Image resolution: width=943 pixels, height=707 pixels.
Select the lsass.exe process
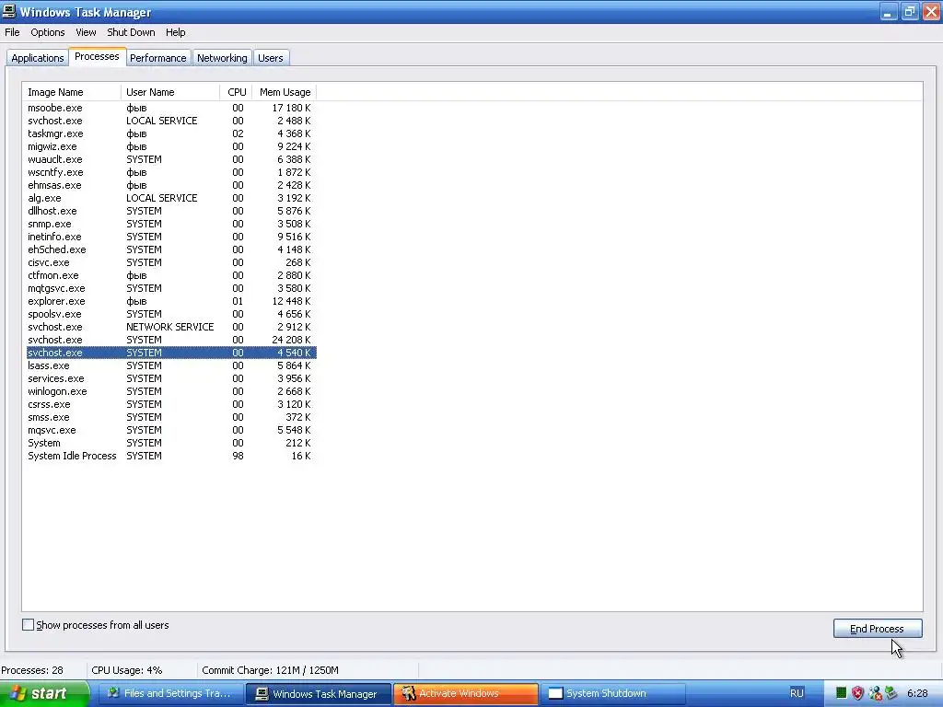click(x=170, y=365)
